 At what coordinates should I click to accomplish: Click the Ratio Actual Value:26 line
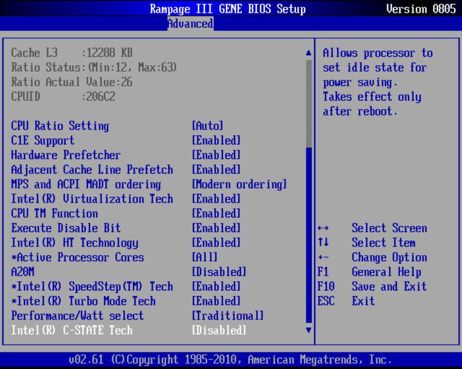72,82
